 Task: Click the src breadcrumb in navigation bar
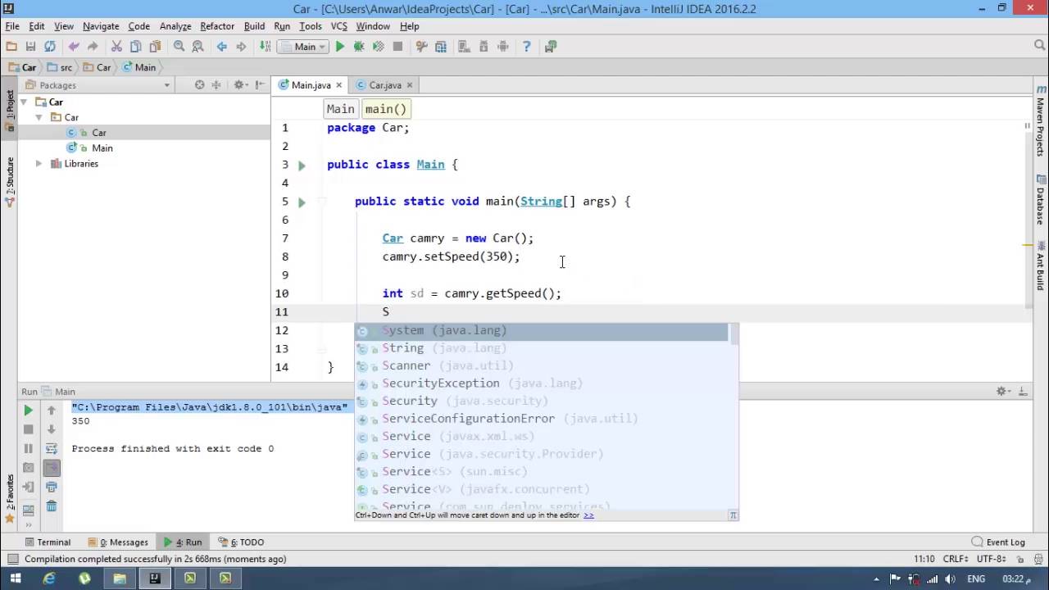tap(59, 67)
